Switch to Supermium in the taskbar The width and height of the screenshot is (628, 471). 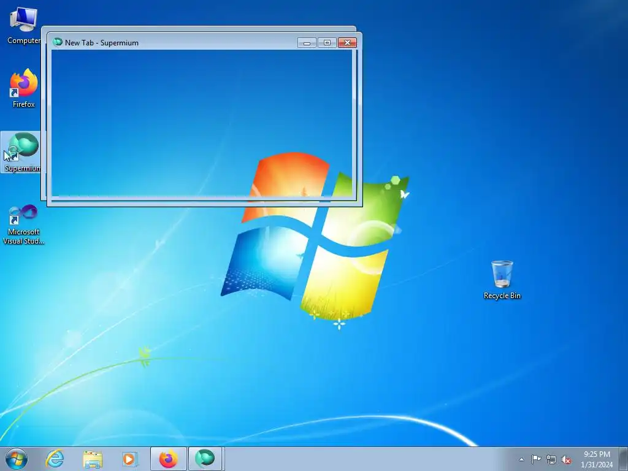pyautogui.click(x=205, y=459)
